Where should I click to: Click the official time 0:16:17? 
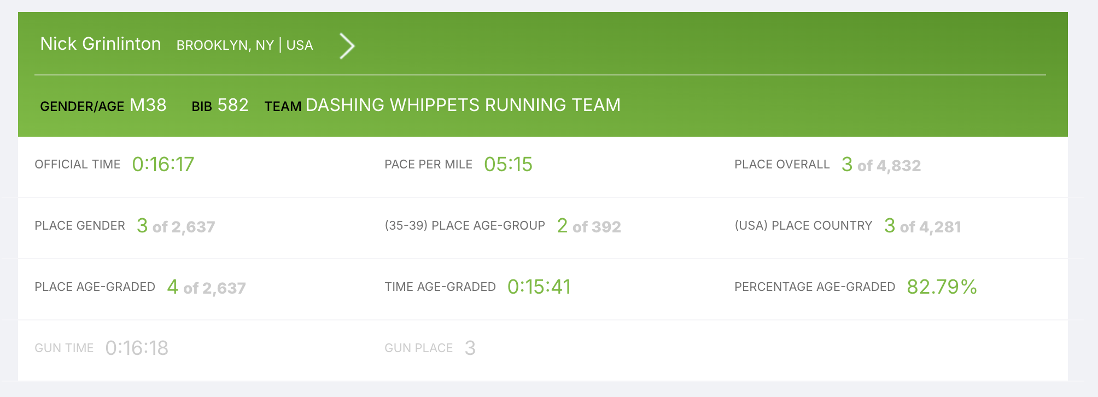(163, 165)
